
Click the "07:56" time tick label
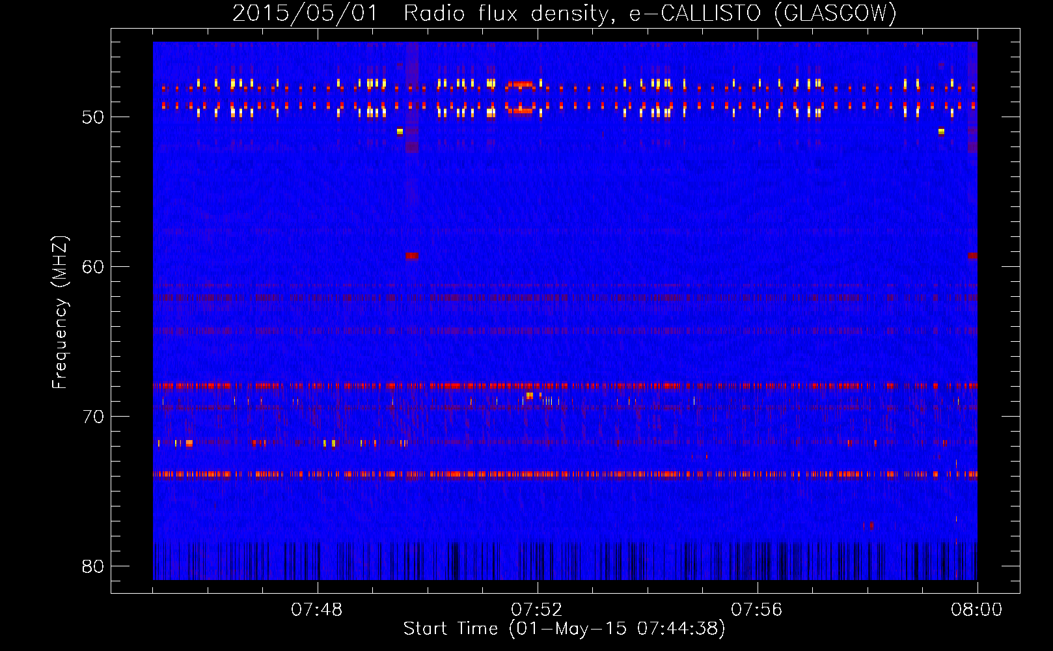(x=757, y=610)
